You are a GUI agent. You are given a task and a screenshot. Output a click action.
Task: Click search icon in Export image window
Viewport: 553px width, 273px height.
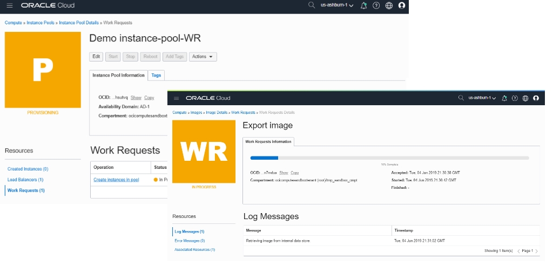461,98
